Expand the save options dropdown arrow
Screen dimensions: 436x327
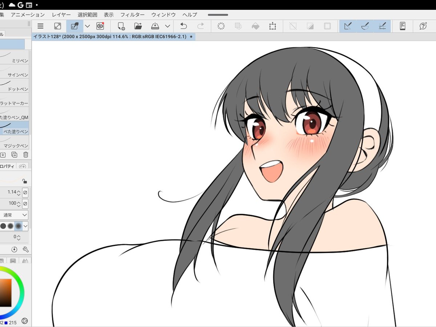click(x=167, y=26)
